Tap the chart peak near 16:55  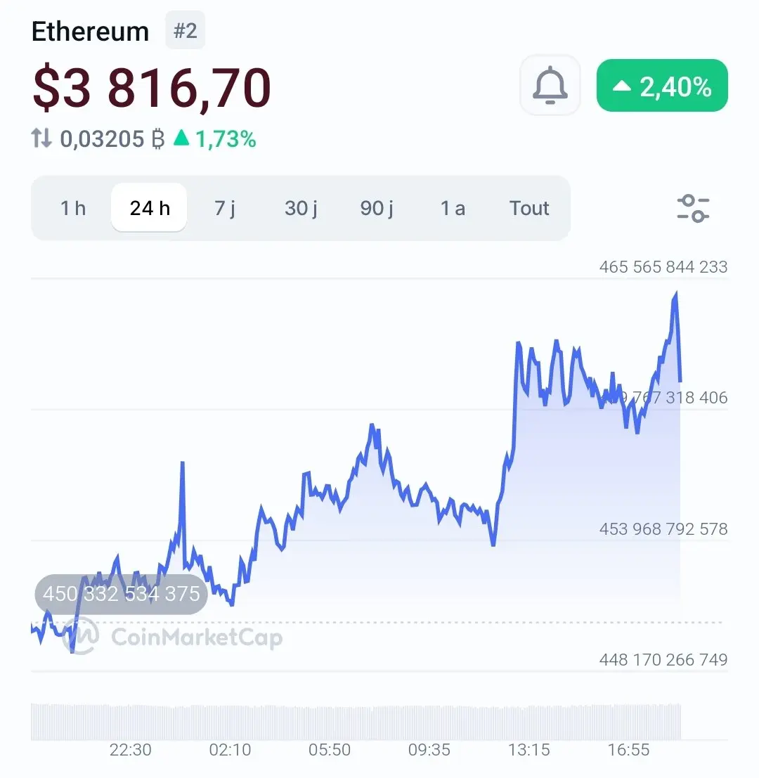pyautogui.click(x=675, y=294)
